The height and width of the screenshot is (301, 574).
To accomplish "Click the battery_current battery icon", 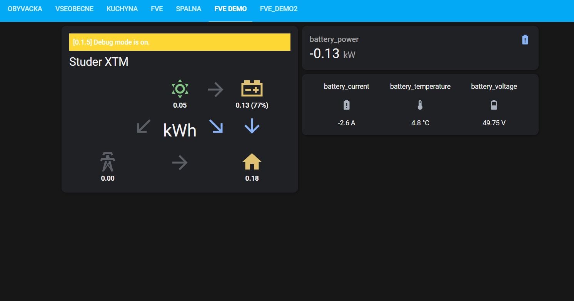I will (x=347, y=105).
